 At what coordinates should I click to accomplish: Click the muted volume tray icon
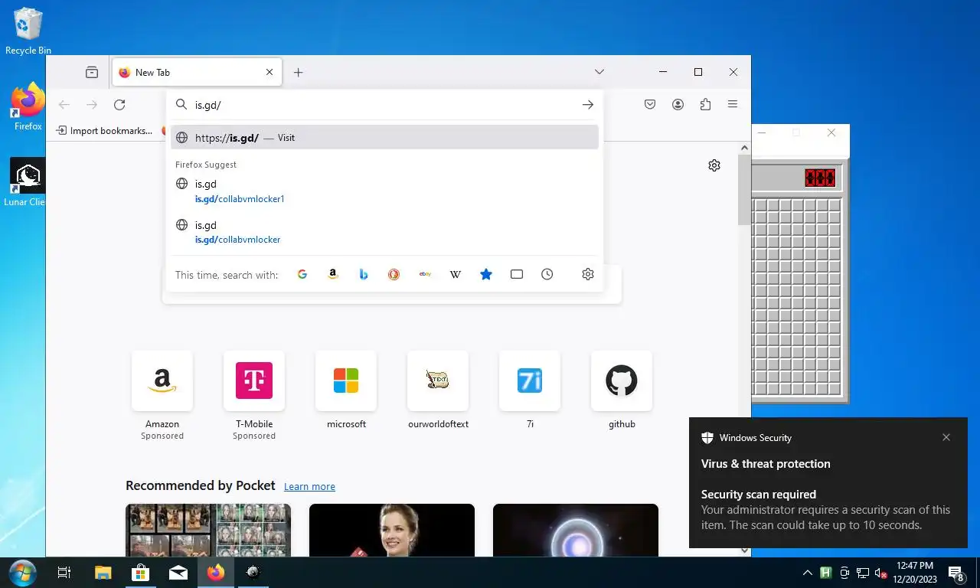(x=881, y=573)
